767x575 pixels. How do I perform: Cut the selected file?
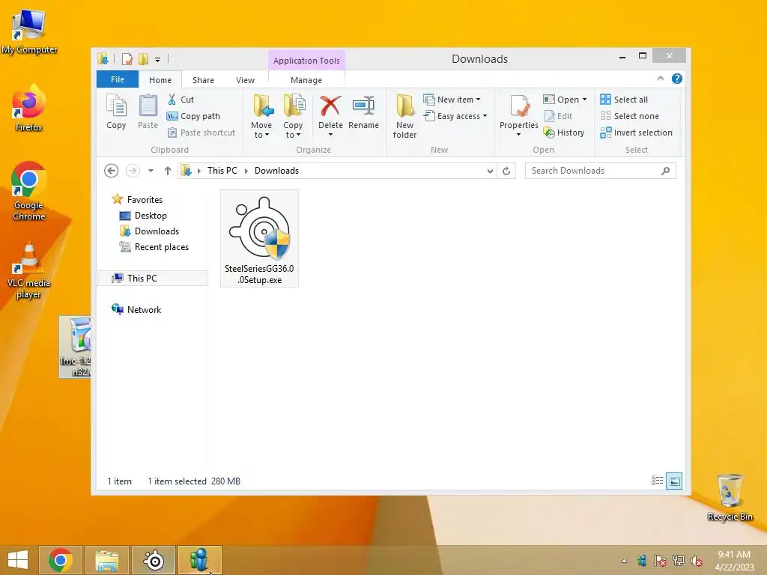pos(181,100)
